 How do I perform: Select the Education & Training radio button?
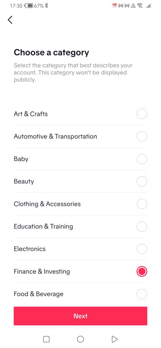142,227
